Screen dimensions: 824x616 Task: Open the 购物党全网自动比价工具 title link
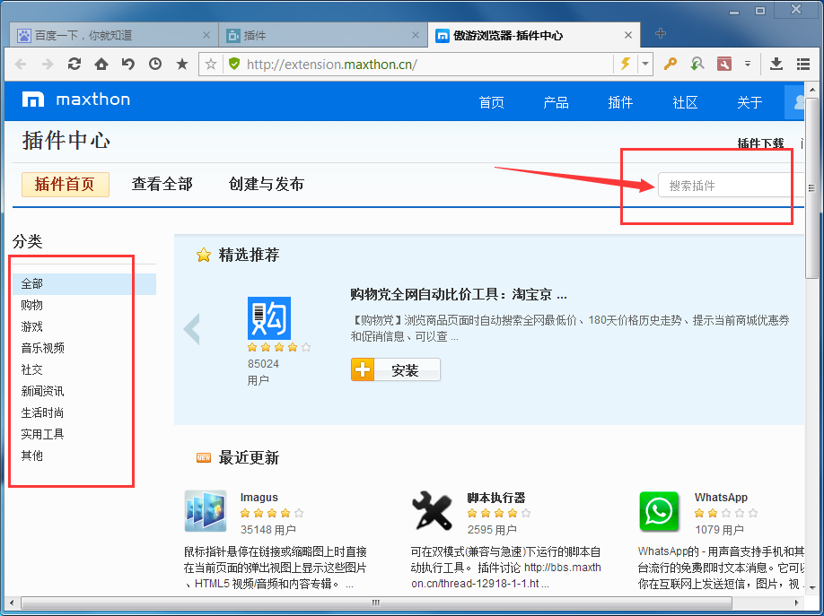(459, 295)
